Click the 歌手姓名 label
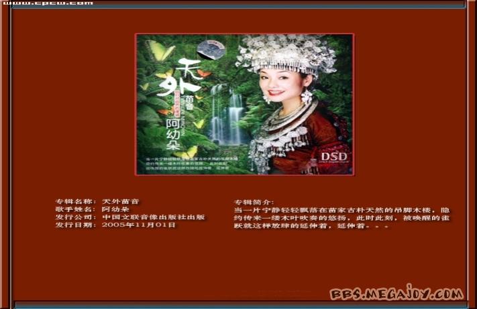Viewport: 477px width, 309px height. coord(76,209)
